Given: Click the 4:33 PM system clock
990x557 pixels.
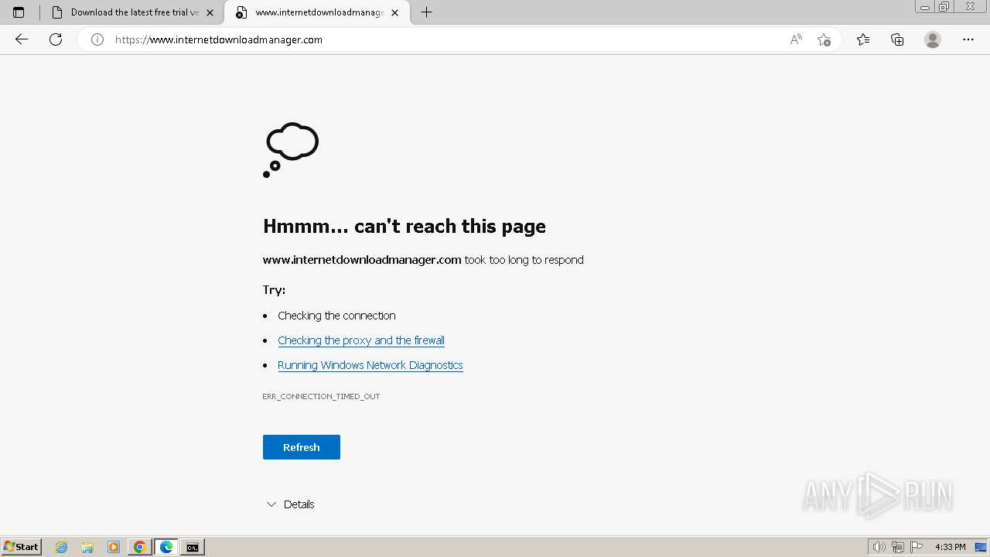Looking at the screenshot, I should click(x=951, y=547).
